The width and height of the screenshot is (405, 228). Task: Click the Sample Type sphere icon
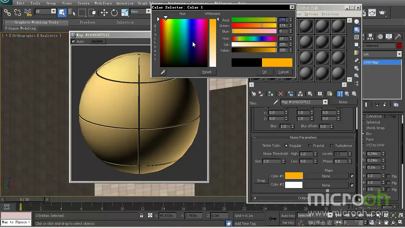pyautogui.click(x=357, y=22)
